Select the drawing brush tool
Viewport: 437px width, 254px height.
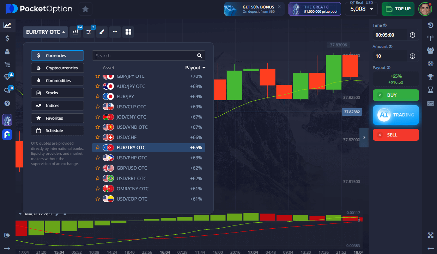coord(102,32)
